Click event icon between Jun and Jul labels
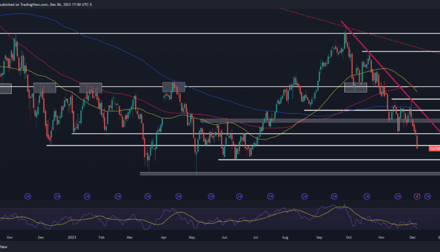440x252 pixels. pos(240,196)
